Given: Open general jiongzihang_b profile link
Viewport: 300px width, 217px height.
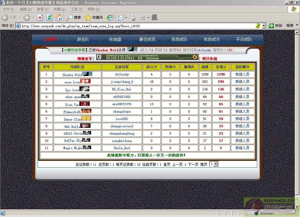Looking at the screenshot, I should pos(122,82).
